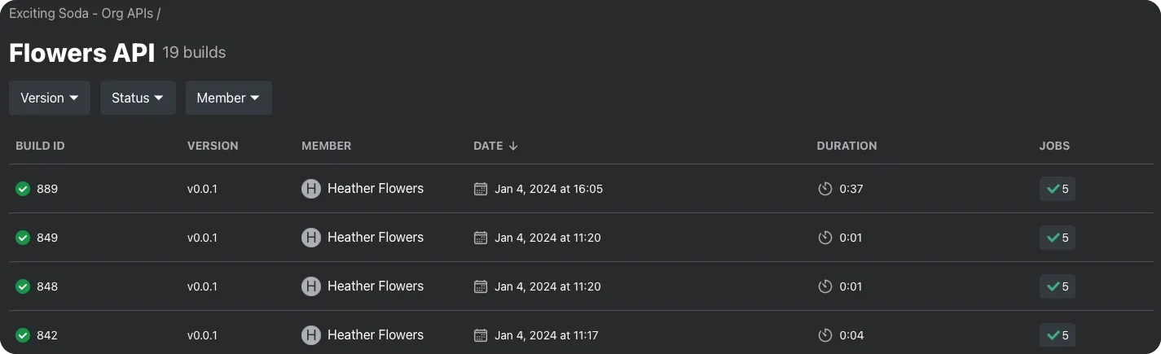Click the Duration column header
This screenshot has width=1161, height=354.
tap(847, 146)
